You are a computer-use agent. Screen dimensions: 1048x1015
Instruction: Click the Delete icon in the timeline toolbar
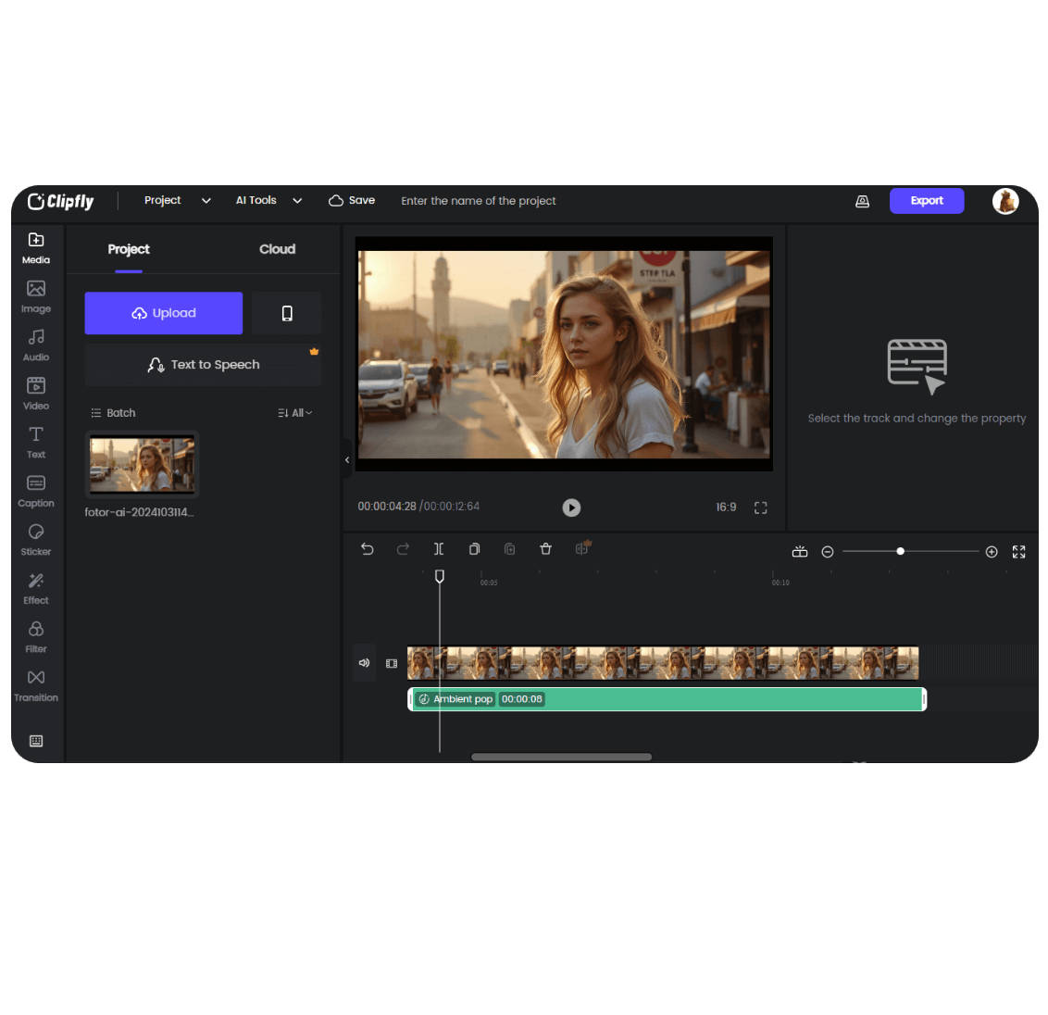[545, 548]
